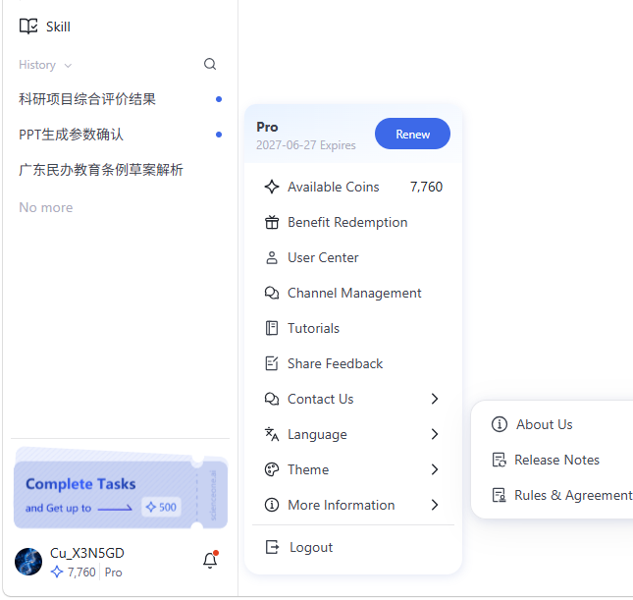Open Tutorials menu entry
Image resolution: width=633 pixels, height=600 pixels.
click(x=353, y=328)
